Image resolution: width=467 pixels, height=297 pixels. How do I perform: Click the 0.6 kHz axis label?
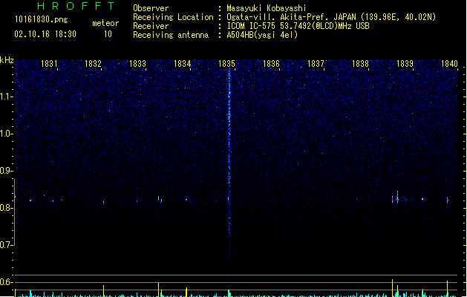point(6,282)
